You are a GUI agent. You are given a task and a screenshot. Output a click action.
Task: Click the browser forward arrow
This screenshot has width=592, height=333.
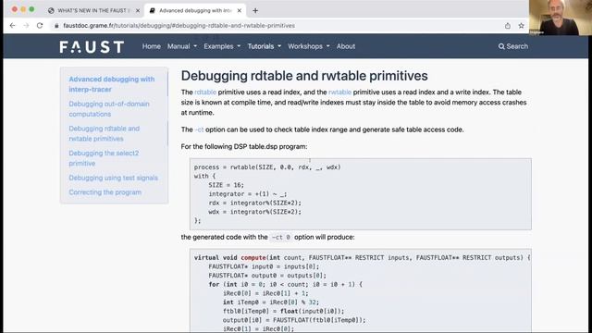click(26, 25)
